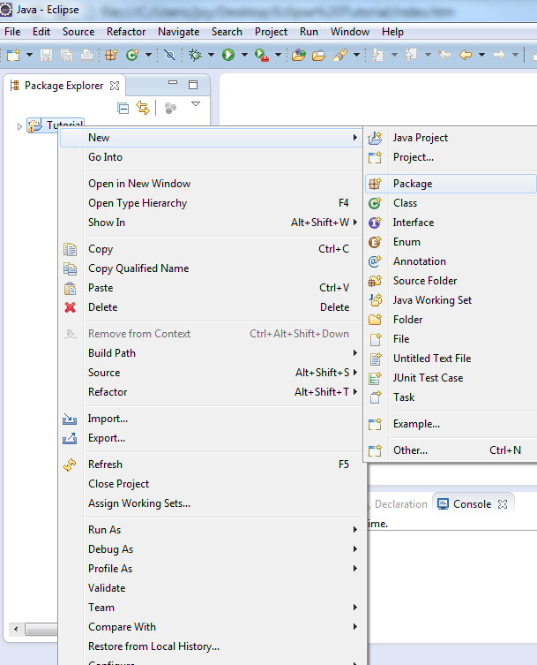
Task: Close the Console tab
Action: 503,504
